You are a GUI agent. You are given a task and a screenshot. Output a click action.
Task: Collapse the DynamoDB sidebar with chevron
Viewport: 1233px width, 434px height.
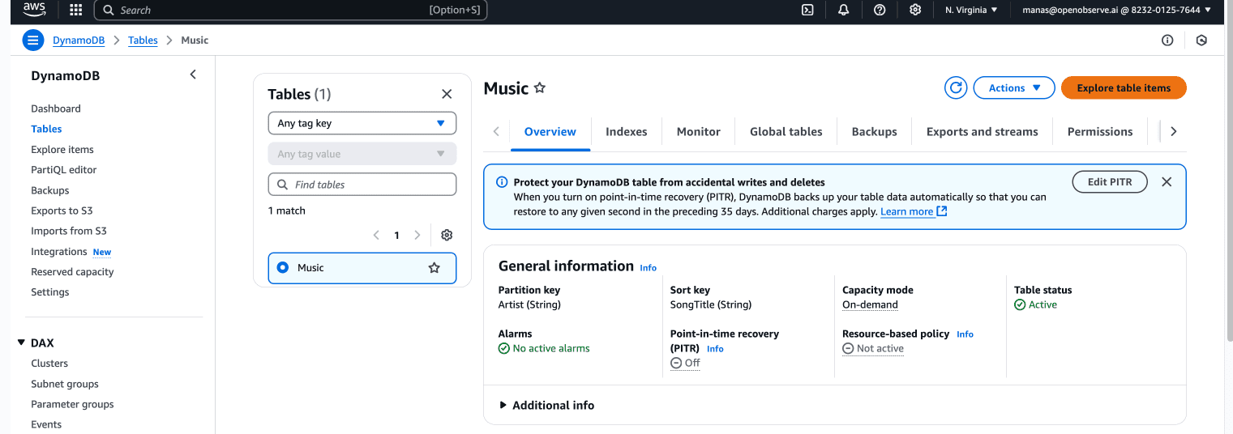(193, 75)
